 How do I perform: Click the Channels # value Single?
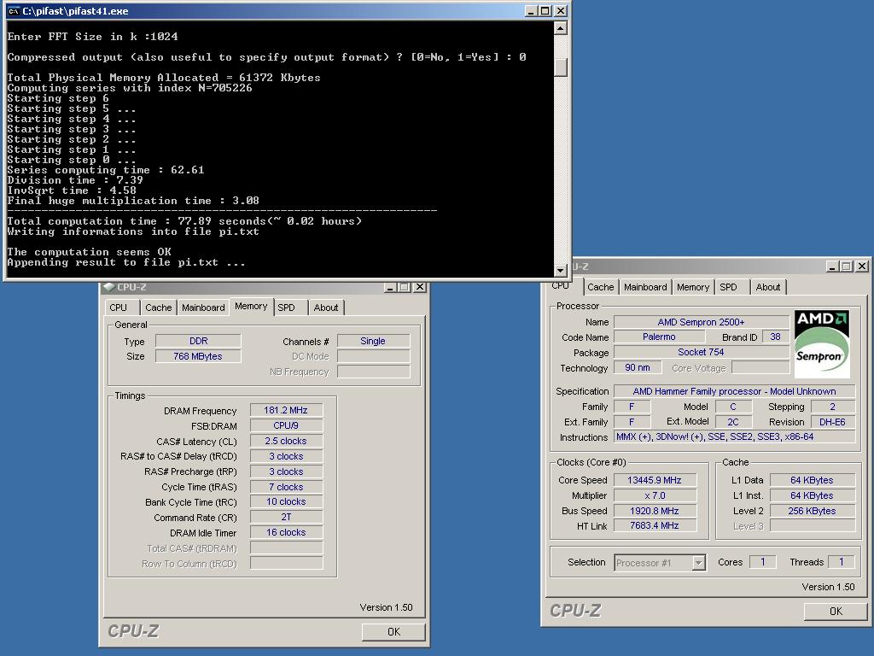(x=373, y=341)
